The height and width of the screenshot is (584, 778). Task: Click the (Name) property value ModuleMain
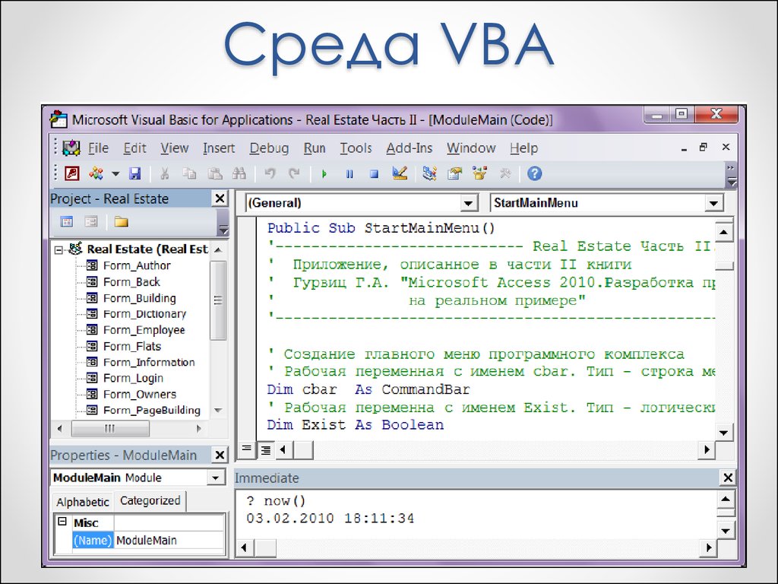click(x=169, y=541)
